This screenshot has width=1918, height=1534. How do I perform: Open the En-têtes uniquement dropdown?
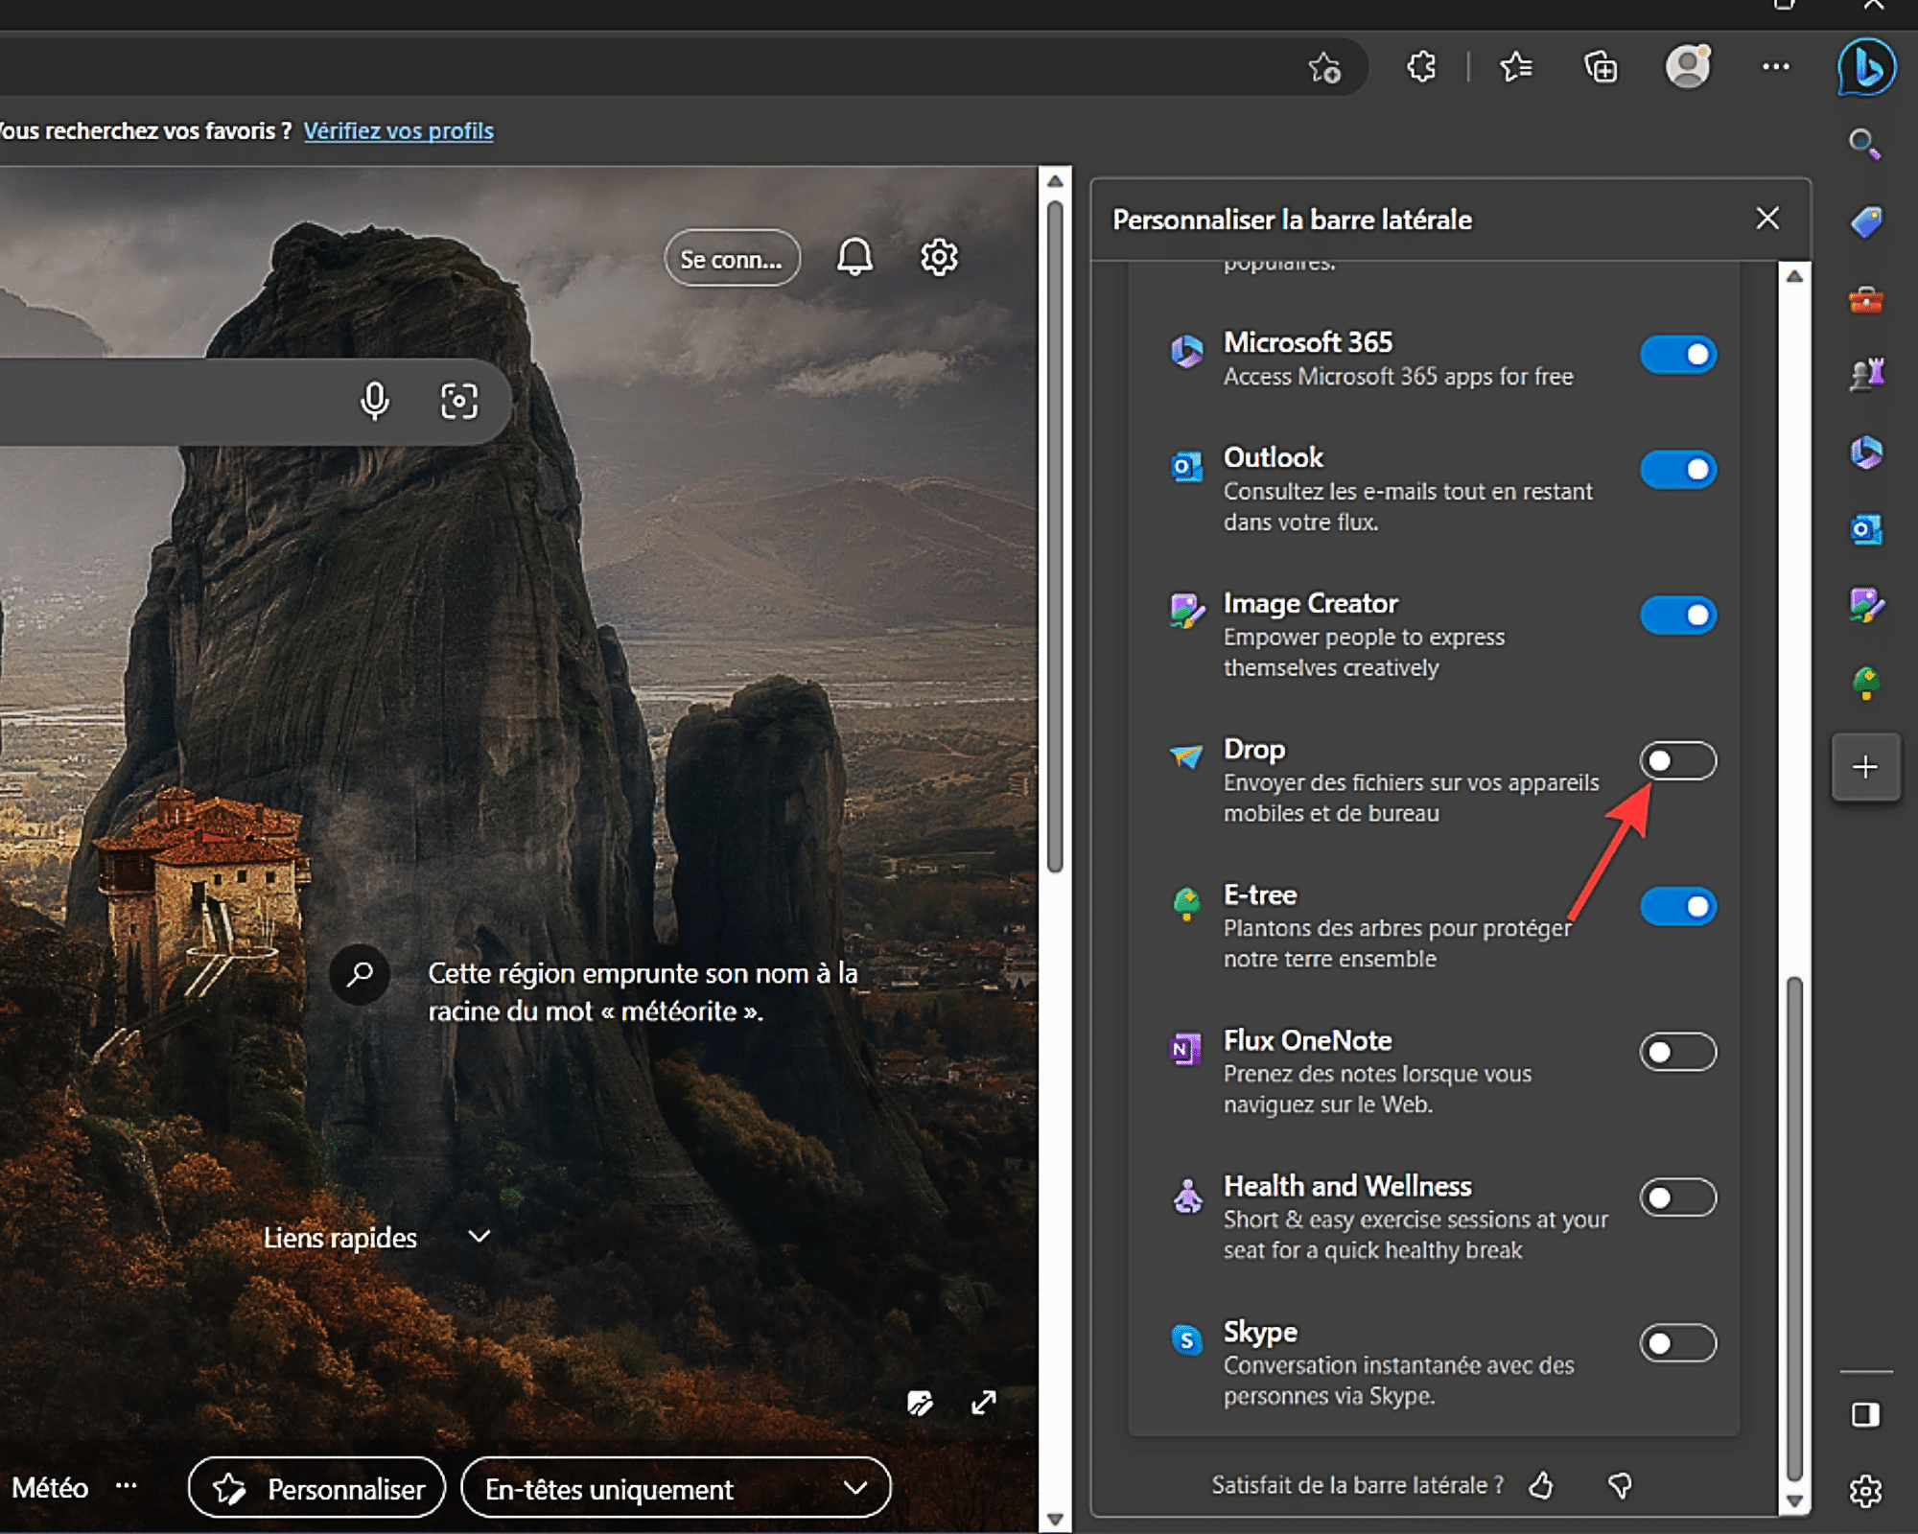coord(676,1488)
